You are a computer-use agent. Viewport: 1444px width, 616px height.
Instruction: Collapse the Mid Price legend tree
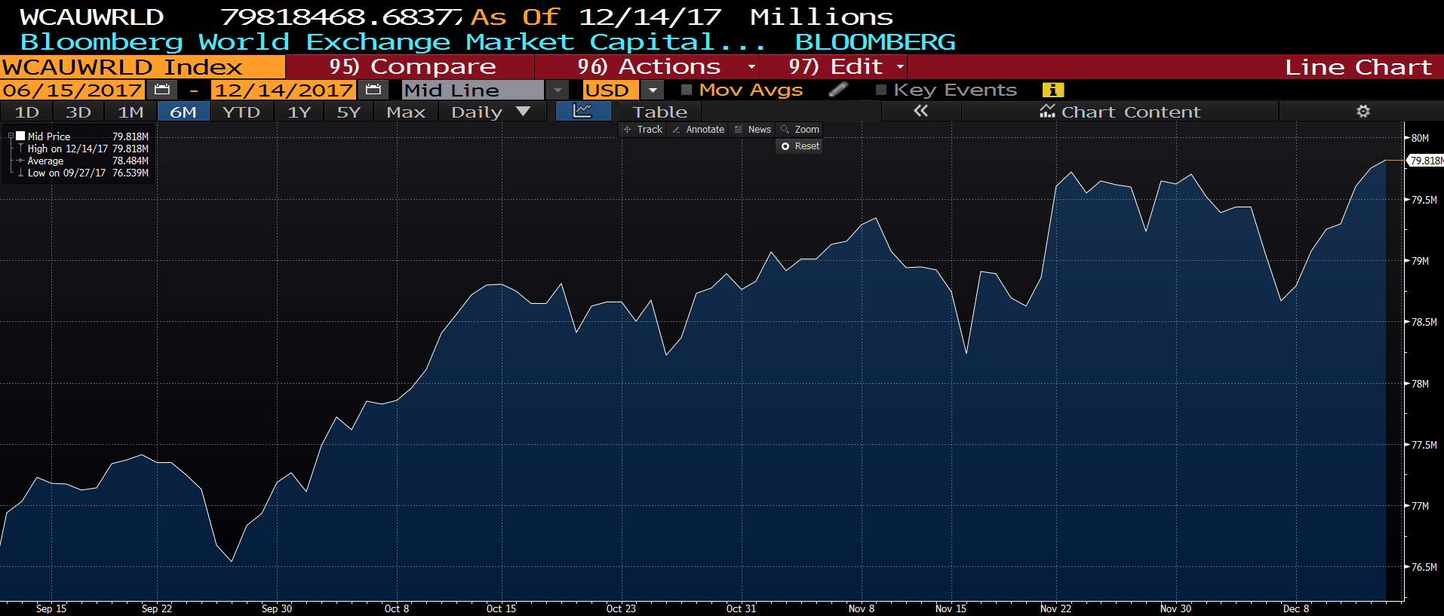pos(11,136)
